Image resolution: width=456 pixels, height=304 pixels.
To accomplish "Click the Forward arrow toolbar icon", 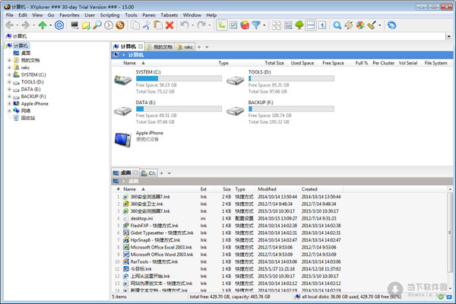I will [x=26, y=25].
